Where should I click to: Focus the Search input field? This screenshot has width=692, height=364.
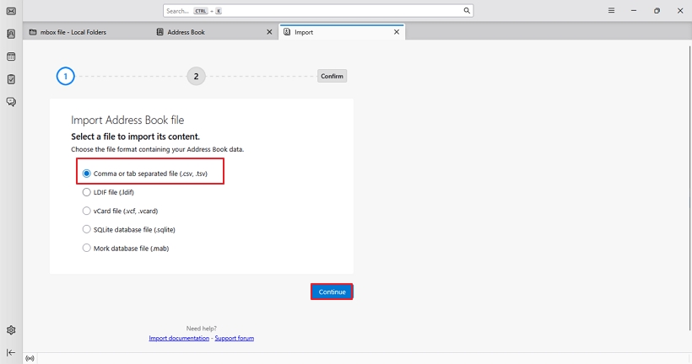(318, 11)
